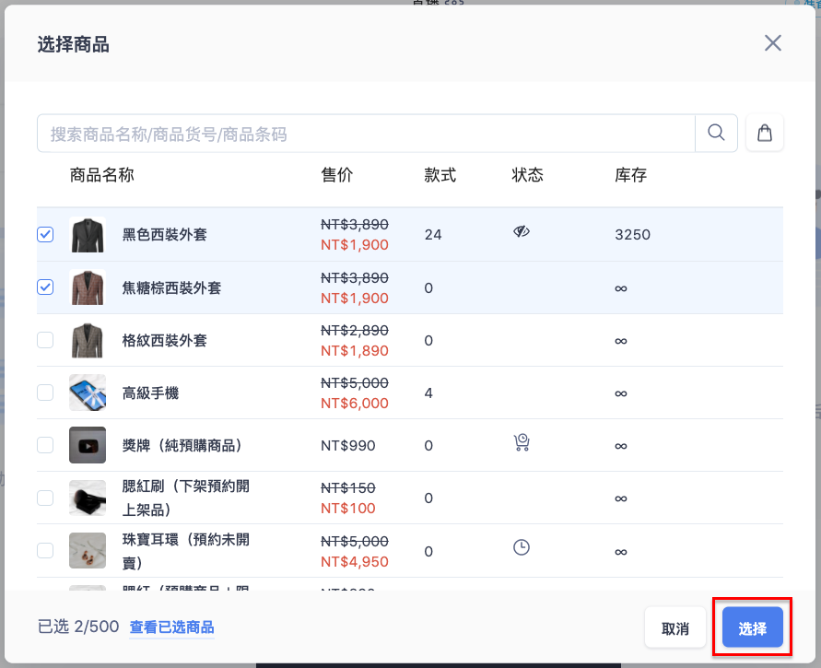Click the sale price NT$100
The image size is (821, 668).
pyautogui.click(x=348, y=508)
